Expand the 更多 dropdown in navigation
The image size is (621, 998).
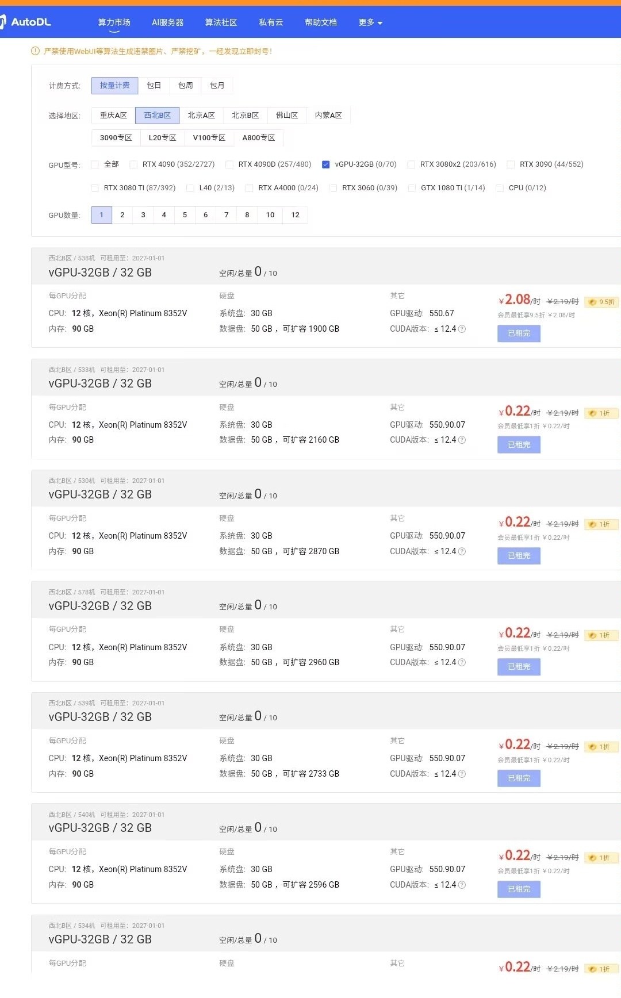click(370, 22)
